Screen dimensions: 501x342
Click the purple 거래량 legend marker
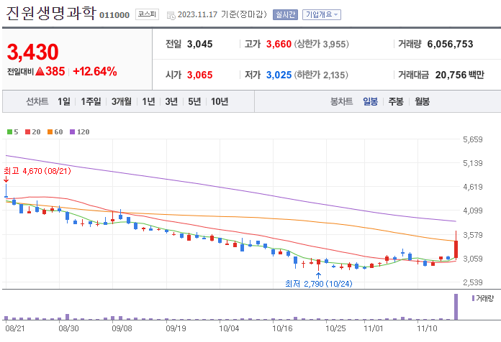pos(473,298)
